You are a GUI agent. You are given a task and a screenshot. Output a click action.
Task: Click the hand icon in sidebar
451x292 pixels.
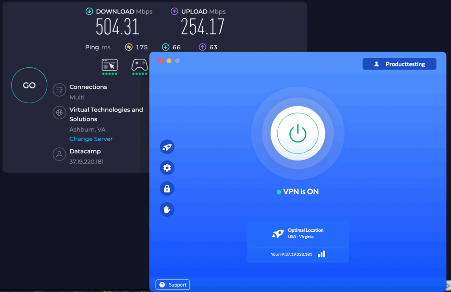167,210
